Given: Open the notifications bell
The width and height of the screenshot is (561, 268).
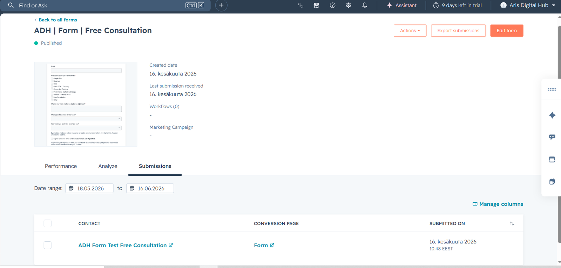Looking at the screenshot, I should (x=365, y=5).
